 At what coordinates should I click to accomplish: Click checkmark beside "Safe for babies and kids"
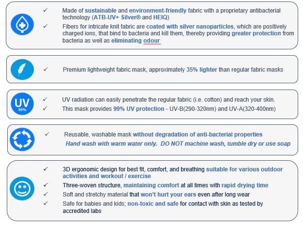[x=45, y=203]
